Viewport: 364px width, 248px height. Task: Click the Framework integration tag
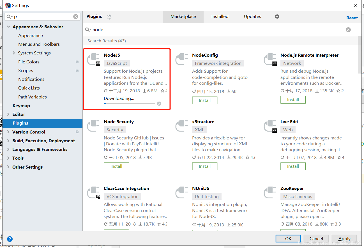(x=218, y=63)
